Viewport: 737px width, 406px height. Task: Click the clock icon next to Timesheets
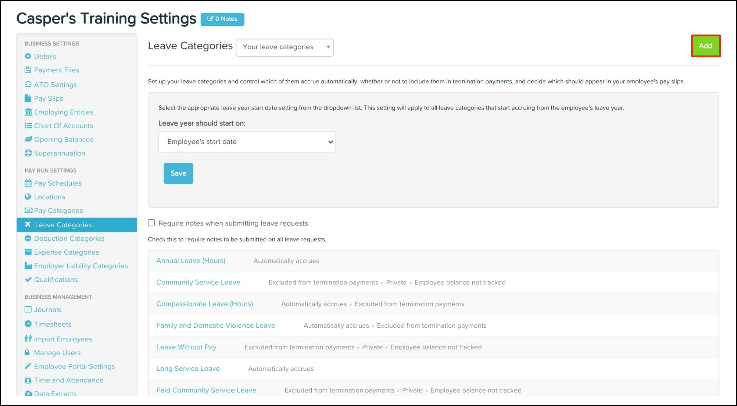pyautogui.click(x=28, y=324)
